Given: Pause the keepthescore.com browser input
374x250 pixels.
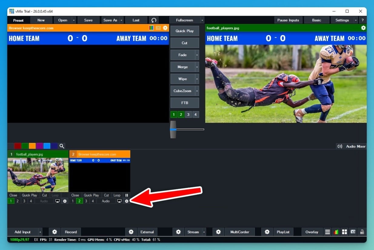Looking at the screenshot, I should point(127,195).
